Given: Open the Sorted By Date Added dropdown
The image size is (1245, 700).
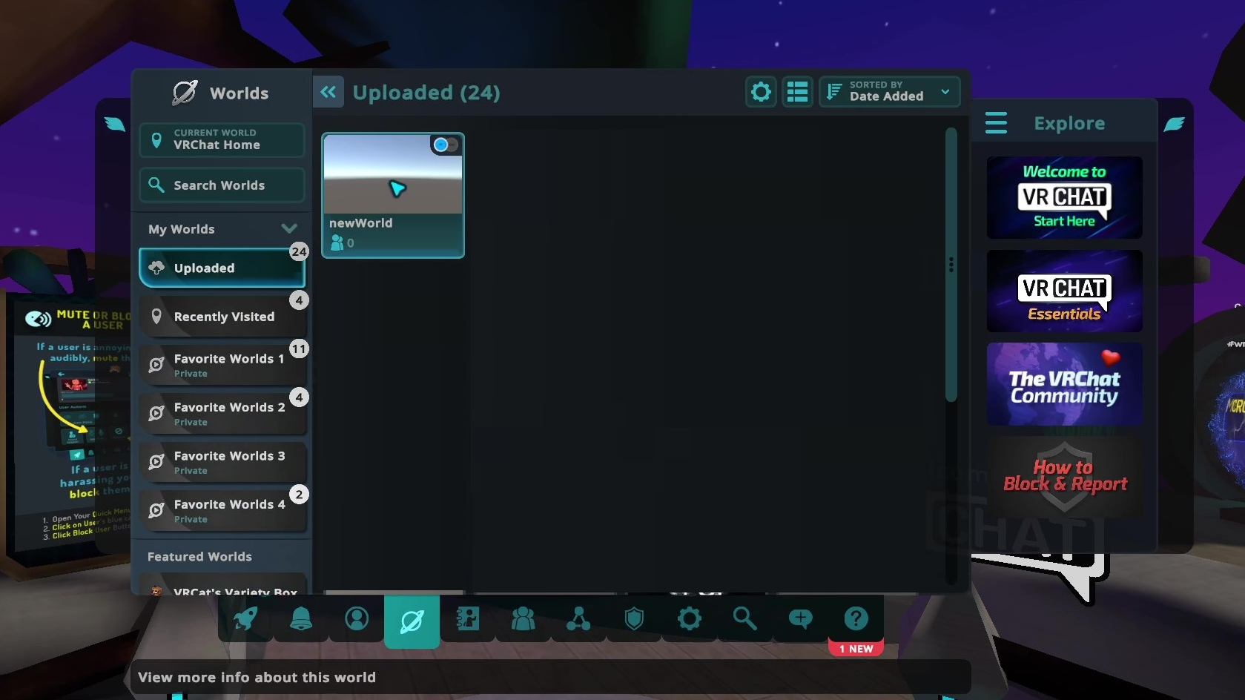Looking at the screenshot, I should (x=890, y=92).
